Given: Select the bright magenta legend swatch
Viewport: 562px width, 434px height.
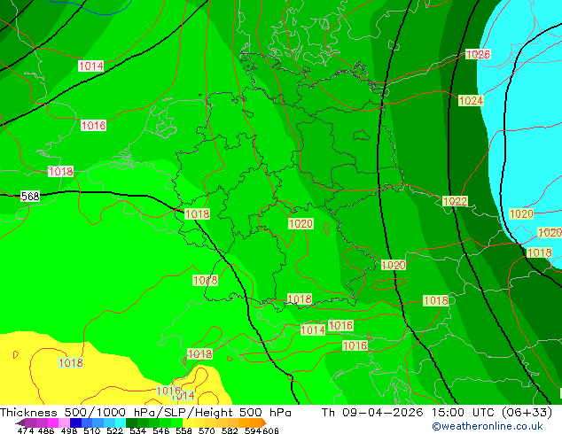Looking at the screenshot, I should [53, 422].
